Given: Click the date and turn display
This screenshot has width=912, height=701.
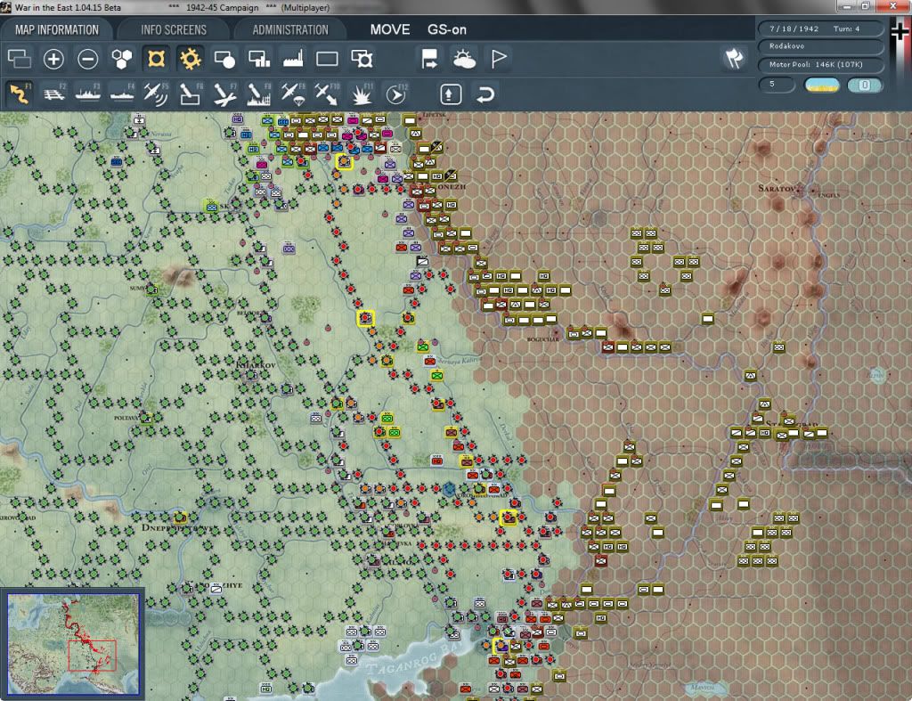Looking at the screenshot, I should (820, 29).
